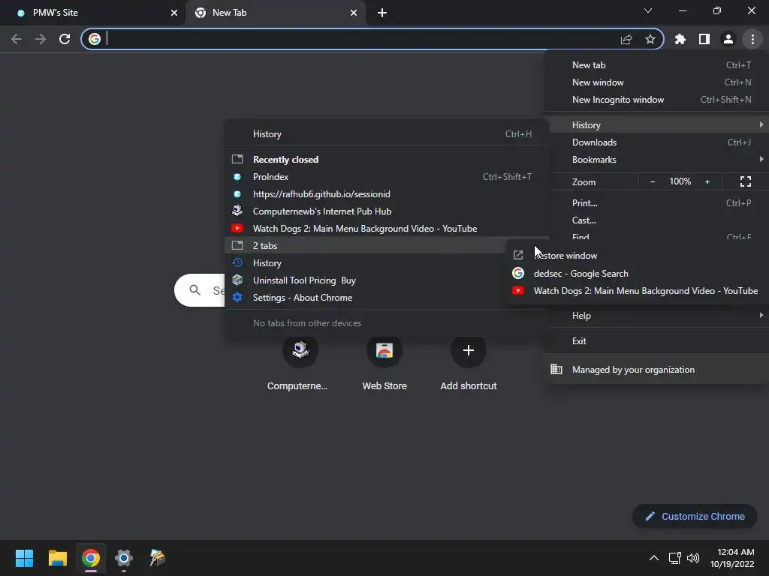Open the Computerne... shortcut tile
The image size is (769, 576).
300,362
